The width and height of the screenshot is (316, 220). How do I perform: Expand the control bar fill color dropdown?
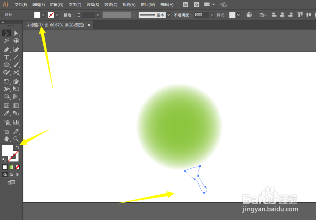click(x=43, y=15)
